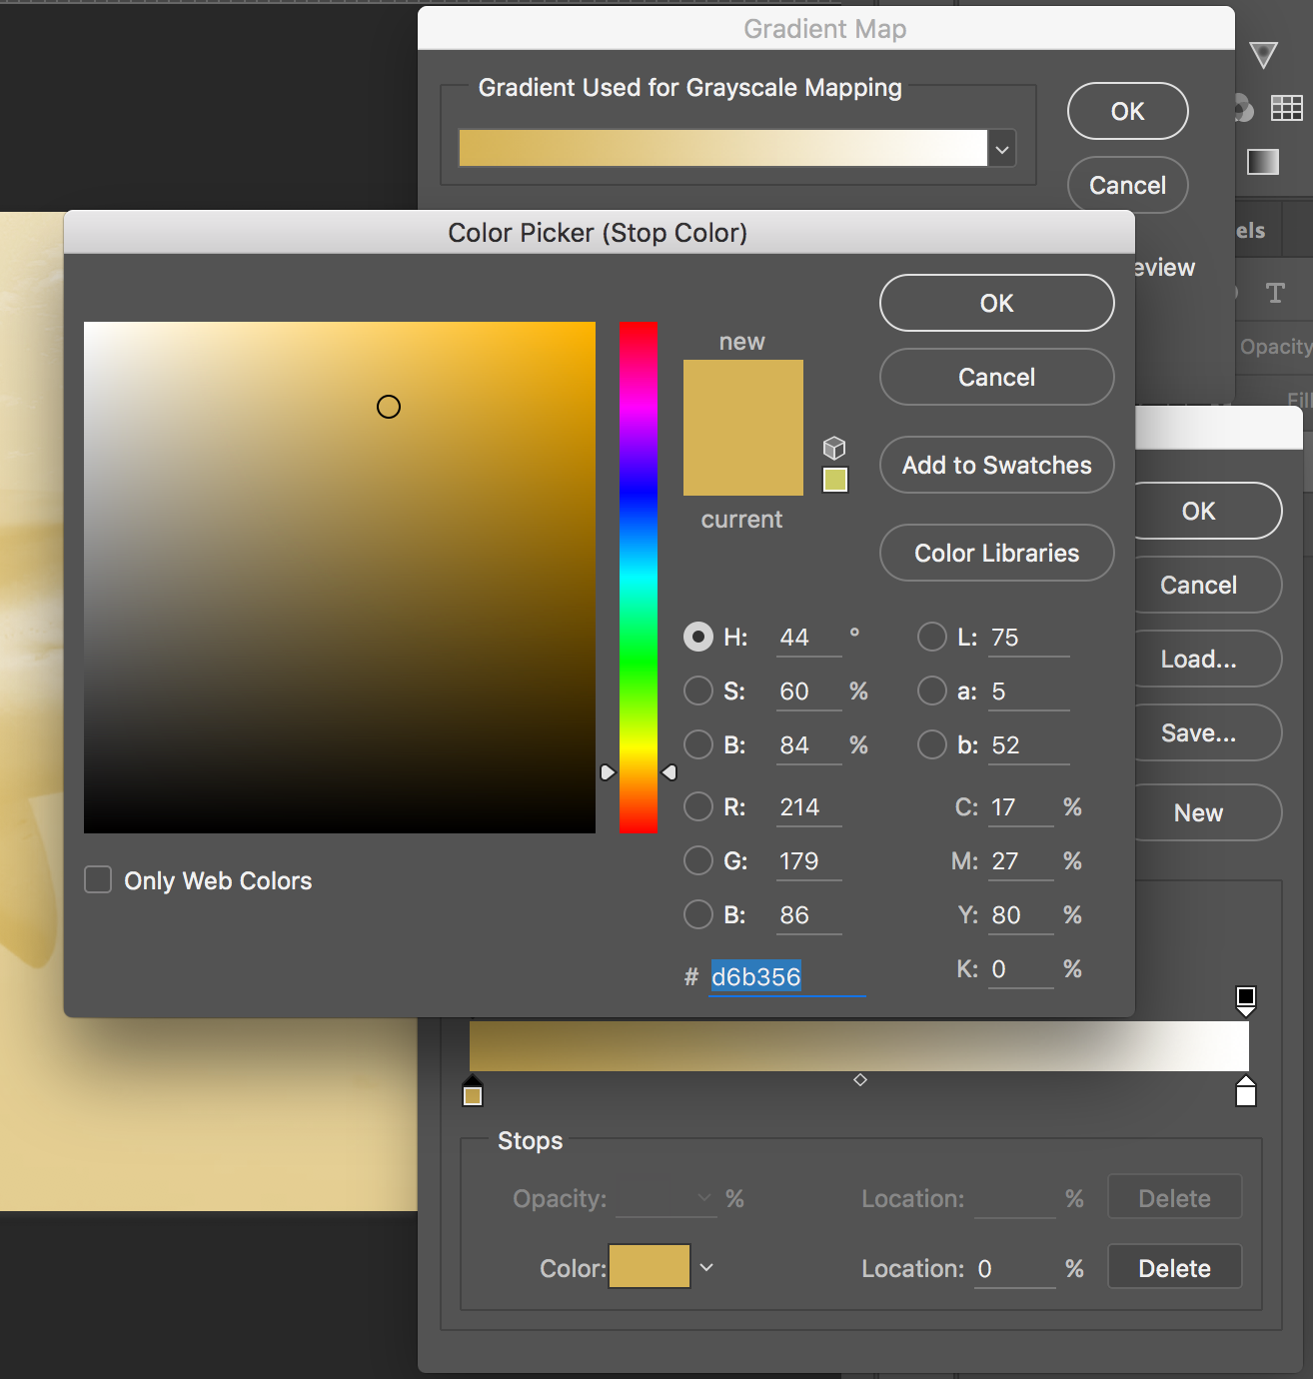The image size is (1313, 1379).
Task: Click the C cyan field showing 17
Action: click(1021, 807)
